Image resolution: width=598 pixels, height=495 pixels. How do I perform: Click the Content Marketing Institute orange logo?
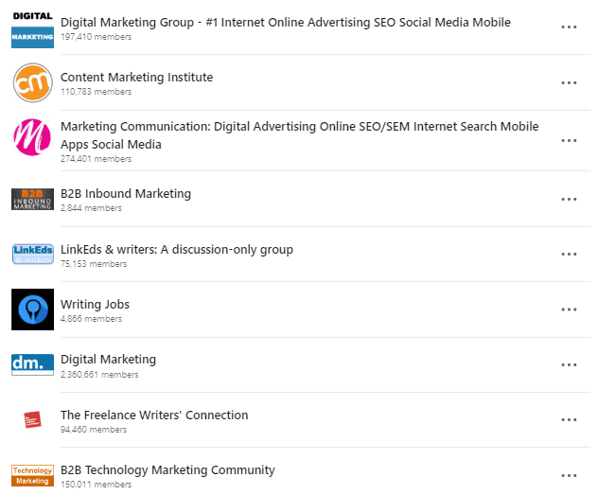[32, 82]
